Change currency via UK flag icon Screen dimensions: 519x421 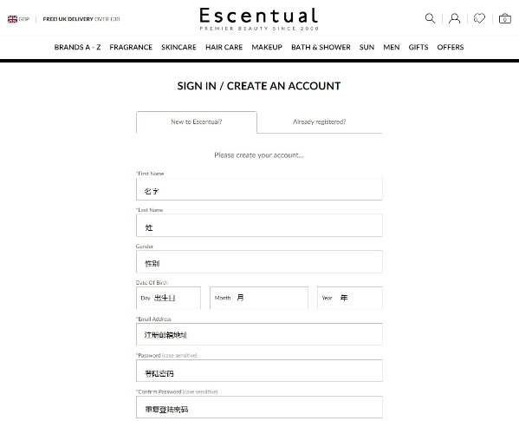click(x=13, y=19)
